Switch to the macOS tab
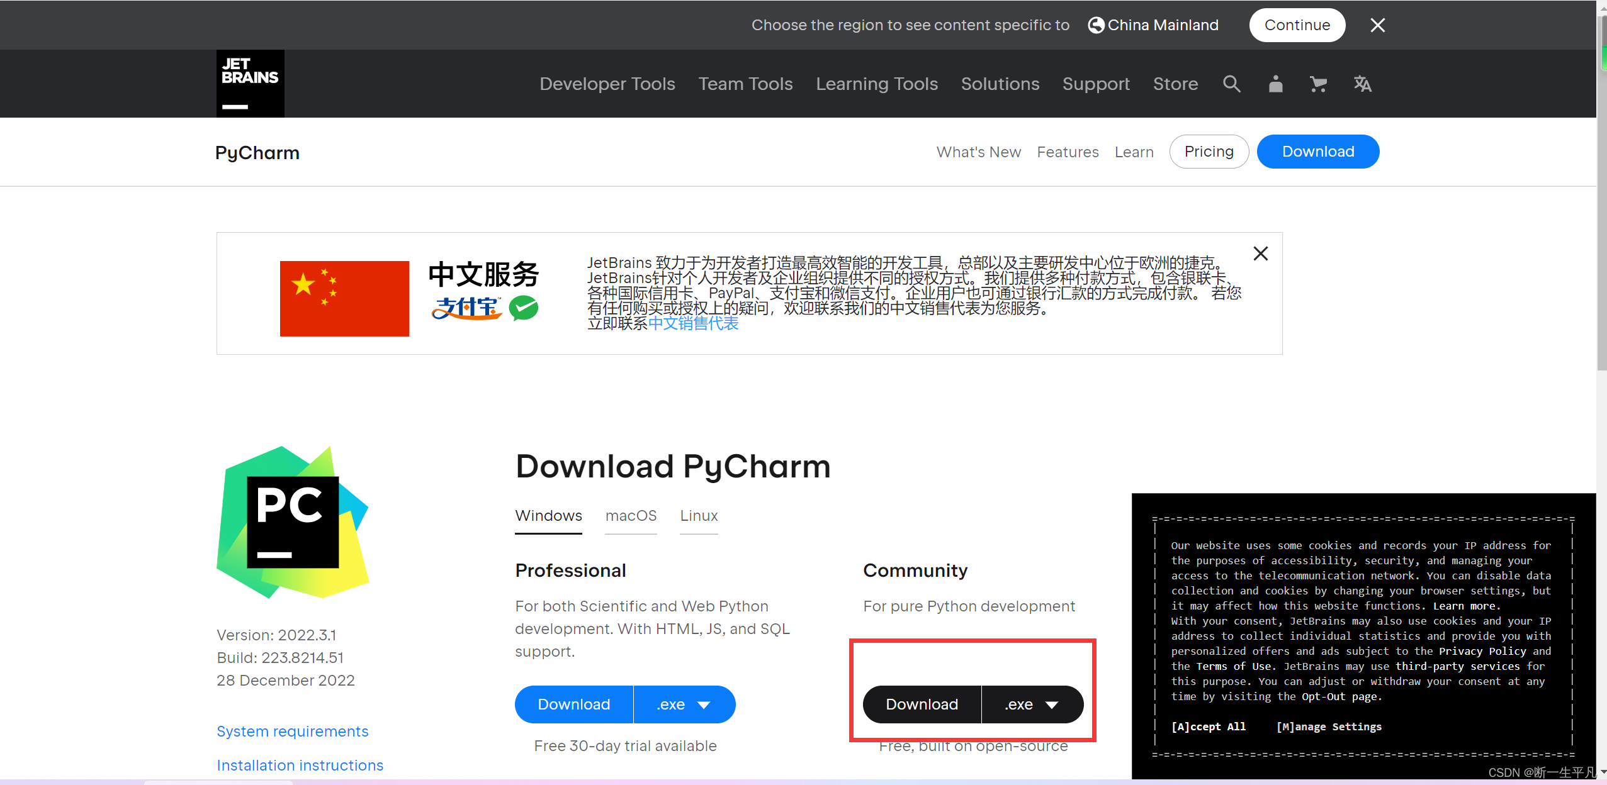Image resolution: width=1607 pixels, height=785 pixels. tap(631, 516)
